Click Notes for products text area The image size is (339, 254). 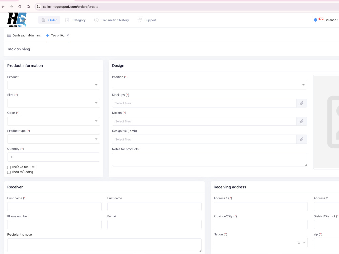[210, 160]
